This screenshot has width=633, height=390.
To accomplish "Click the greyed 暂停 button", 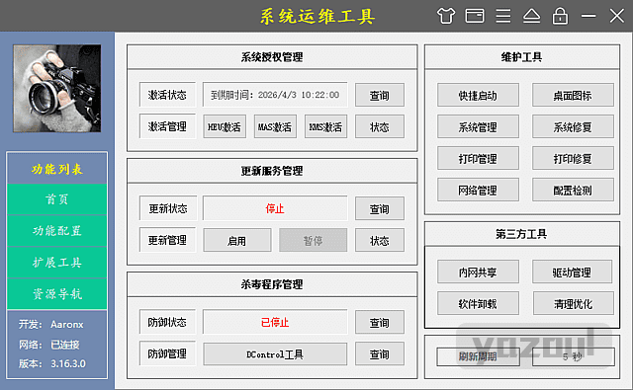I will pyautogui.click(x=313, y=241).
